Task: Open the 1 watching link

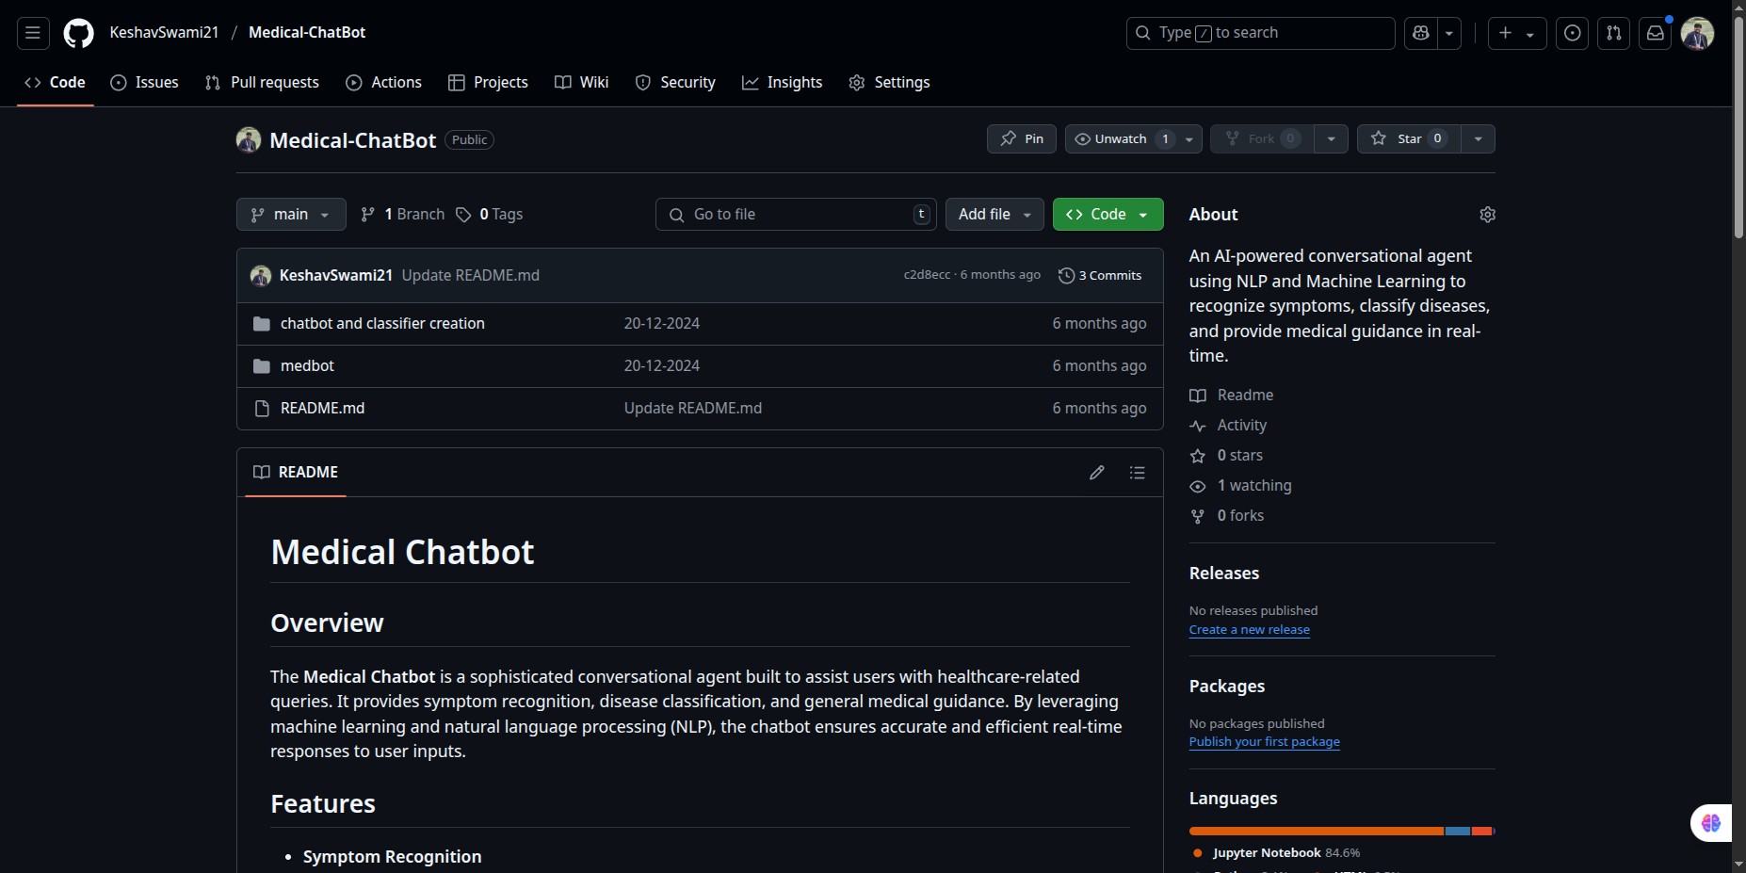Action: [x=1240, y=486]
